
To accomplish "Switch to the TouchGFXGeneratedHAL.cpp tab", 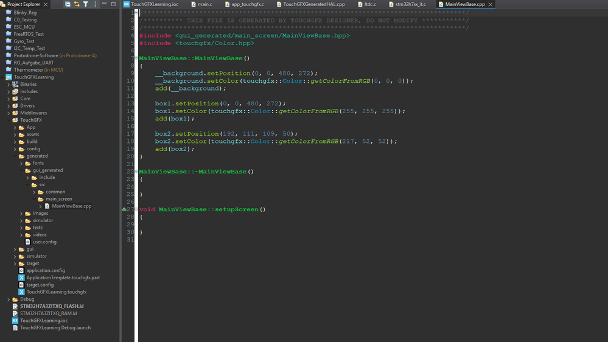I will pos(314,4).
